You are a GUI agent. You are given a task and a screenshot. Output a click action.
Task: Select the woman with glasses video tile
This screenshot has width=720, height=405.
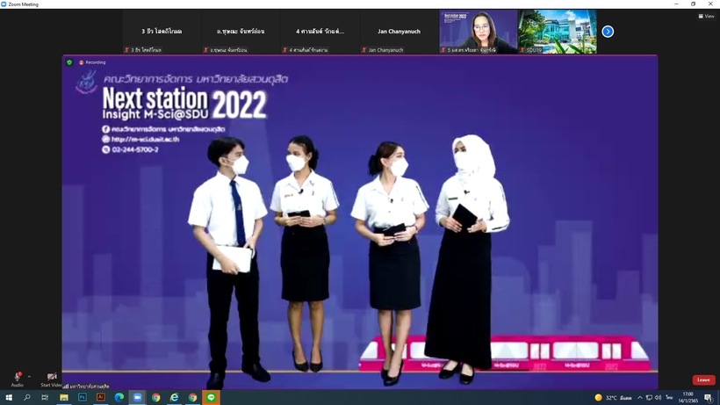[x=478, y=32]
